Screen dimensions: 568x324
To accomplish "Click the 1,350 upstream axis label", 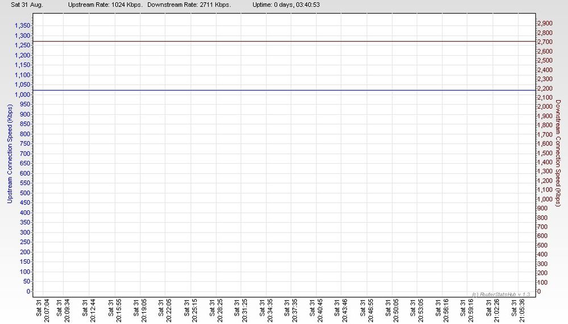I will click(x=23, y=26).
